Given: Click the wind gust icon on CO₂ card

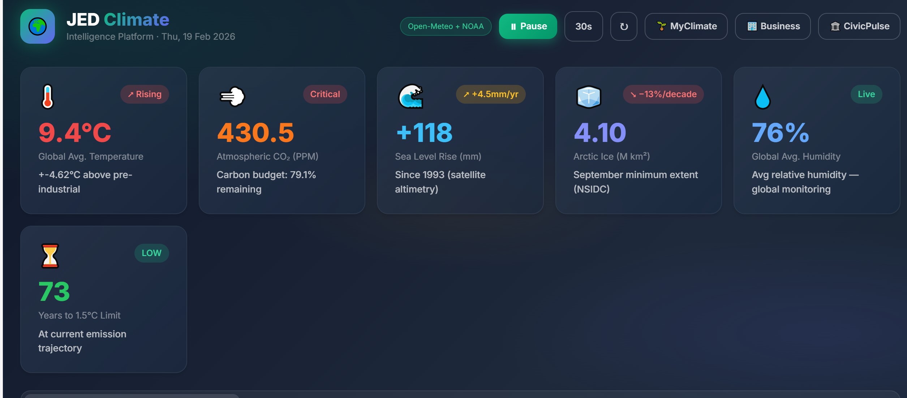Looking at the screenshot, I should click(232, 96).
